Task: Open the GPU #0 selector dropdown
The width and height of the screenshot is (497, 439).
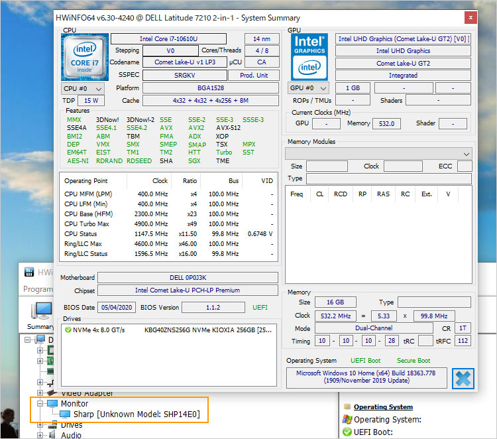Action: 308,88
